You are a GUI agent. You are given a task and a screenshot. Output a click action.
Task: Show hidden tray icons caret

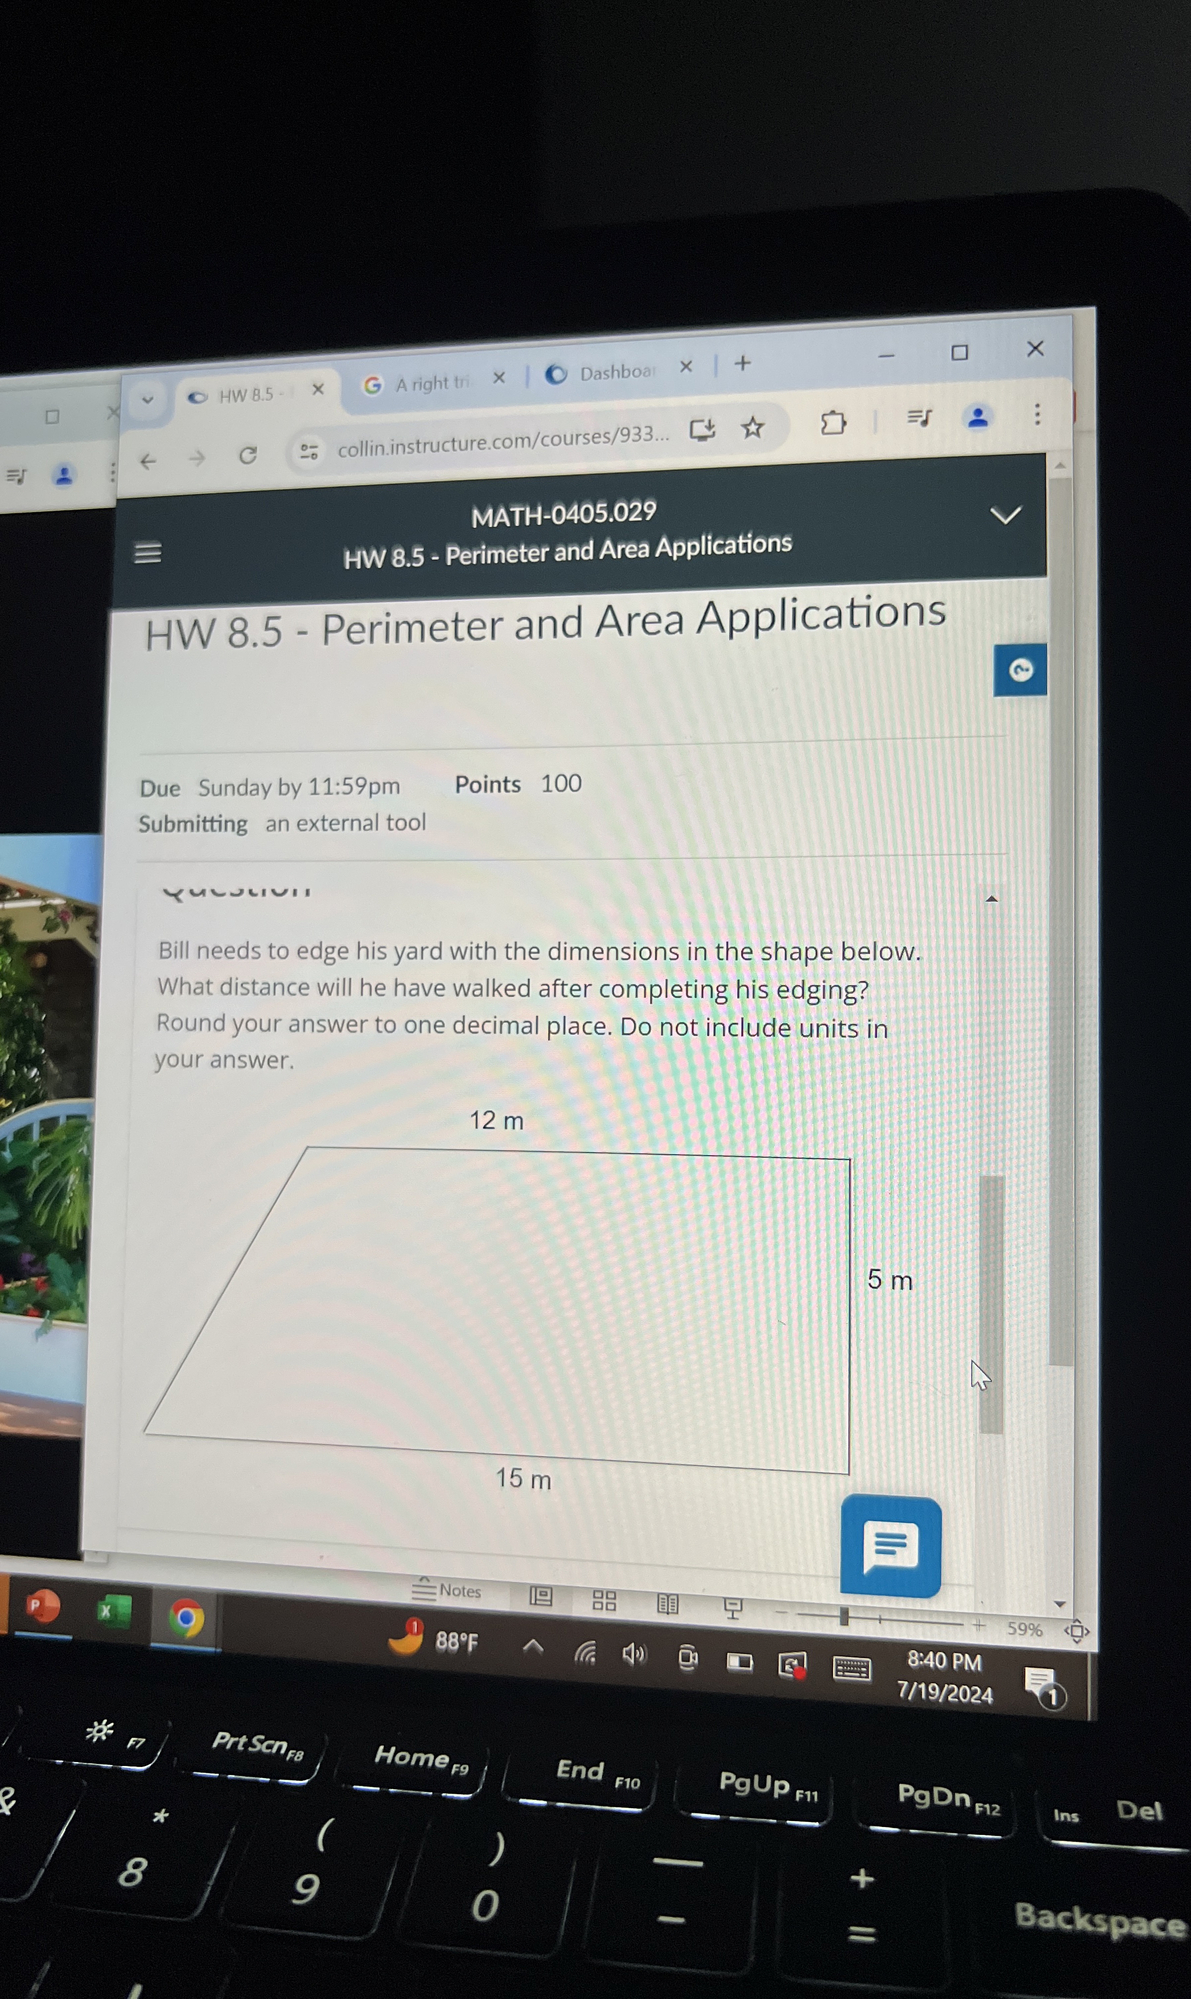(533, 1647)
